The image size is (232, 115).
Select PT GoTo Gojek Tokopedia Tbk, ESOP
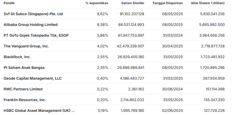point(36,35)
